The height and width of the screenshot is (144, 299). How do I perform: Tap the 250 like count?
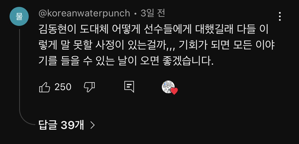pos(63,87)
